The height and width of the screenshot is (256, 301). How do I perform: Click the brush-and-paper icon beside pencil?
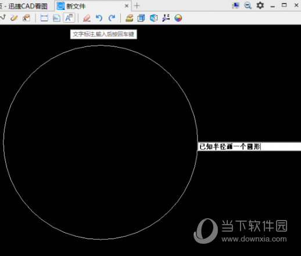(x=26, y=18)
